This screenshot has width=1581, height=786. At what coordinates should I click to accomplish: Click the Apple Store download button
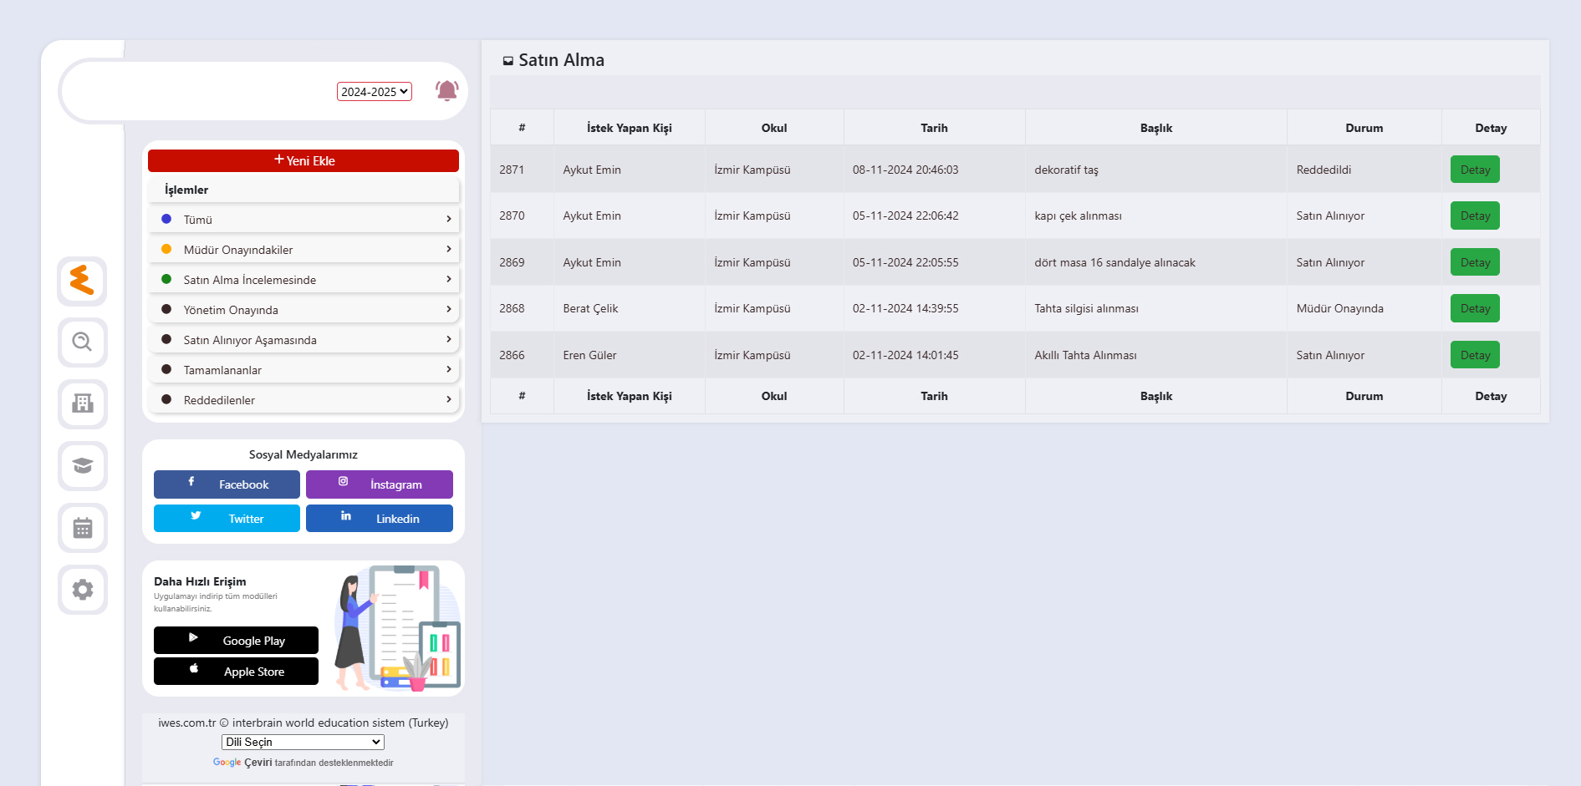pyautogui.click(x=236, y=672)
